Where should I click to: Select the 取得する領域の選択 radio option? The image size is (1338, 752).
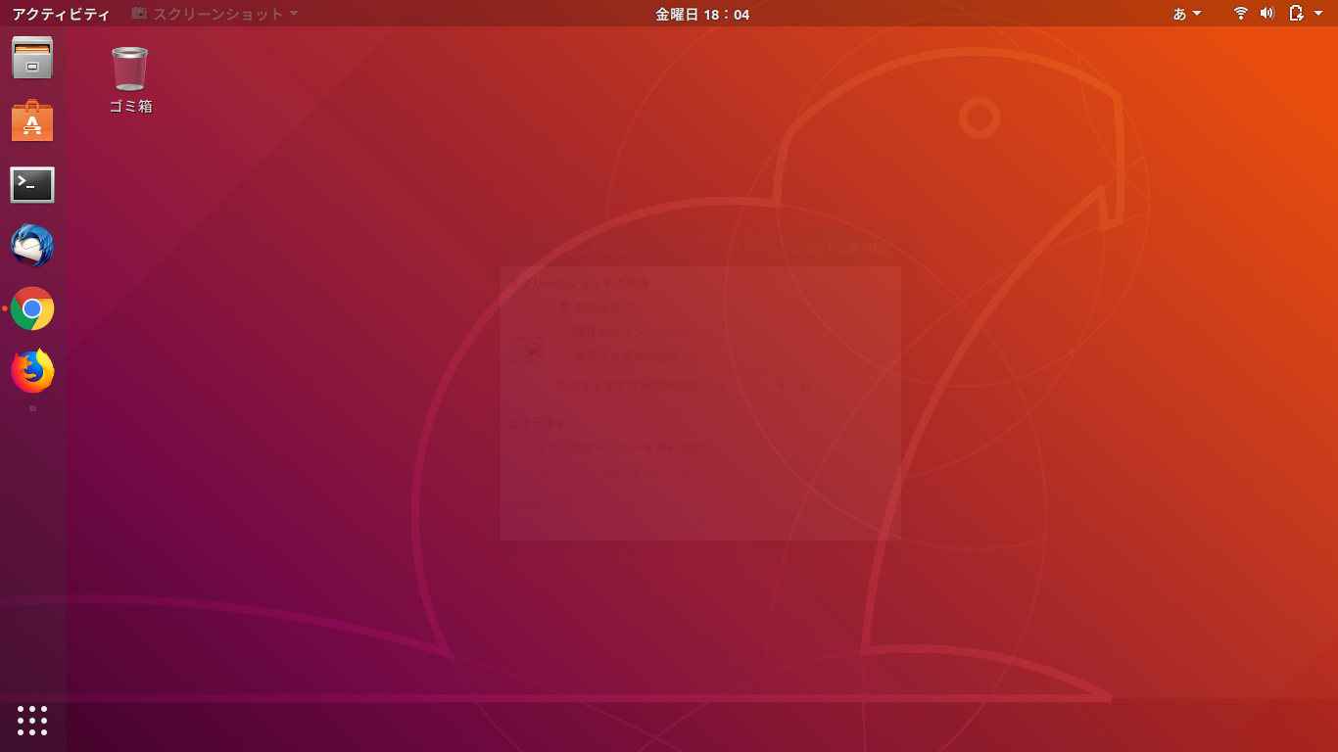pyautogui.click(x=628, y=356)
